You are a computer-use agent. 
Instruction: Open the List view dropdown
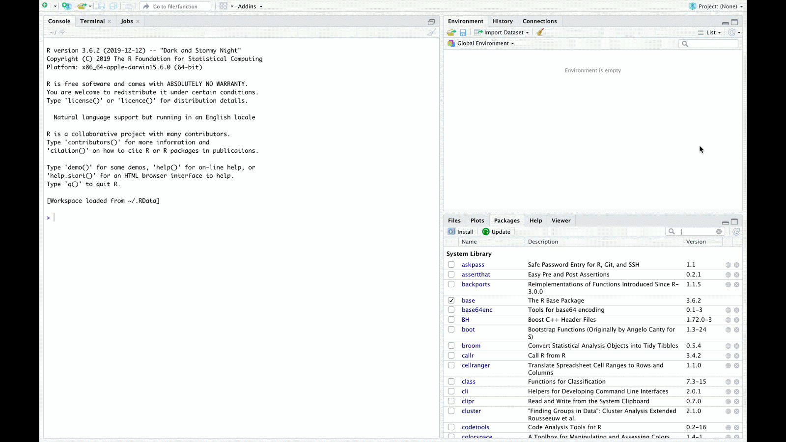[709, 32]
